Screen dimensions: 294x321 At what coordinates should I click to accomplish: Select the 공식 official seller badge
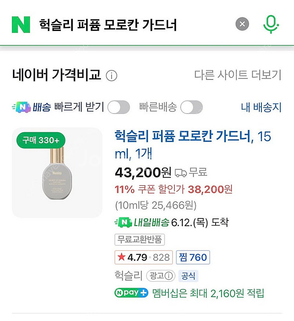point(189,276)
